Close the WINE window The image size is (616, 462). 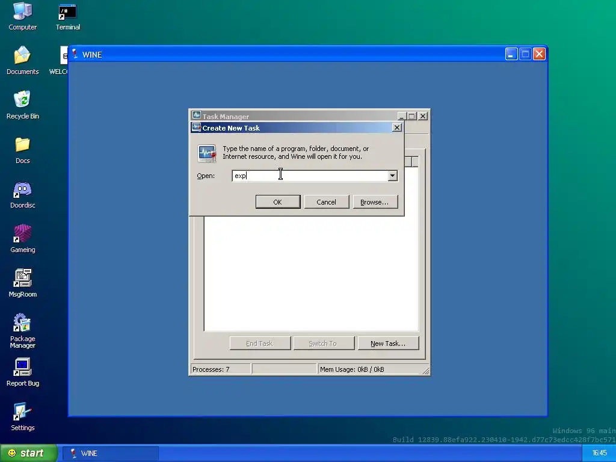tap(539, 54)
